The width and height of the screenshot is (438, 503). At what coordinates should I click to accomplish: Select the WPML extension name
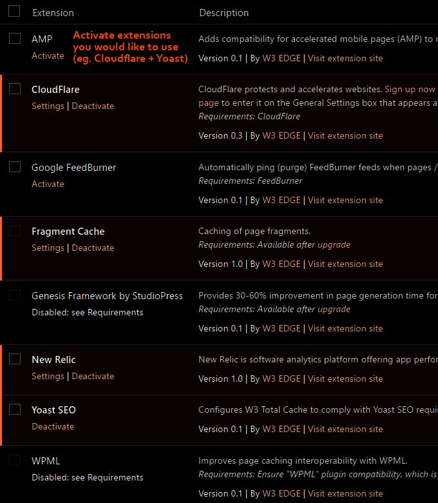pyautogui.click(x=46, y=461)
